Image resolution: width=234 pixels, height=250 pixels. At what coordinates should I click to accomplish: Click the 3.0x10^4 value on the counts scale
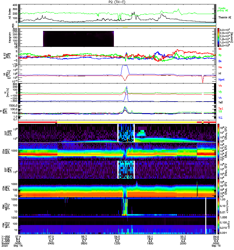click(225, 30)
